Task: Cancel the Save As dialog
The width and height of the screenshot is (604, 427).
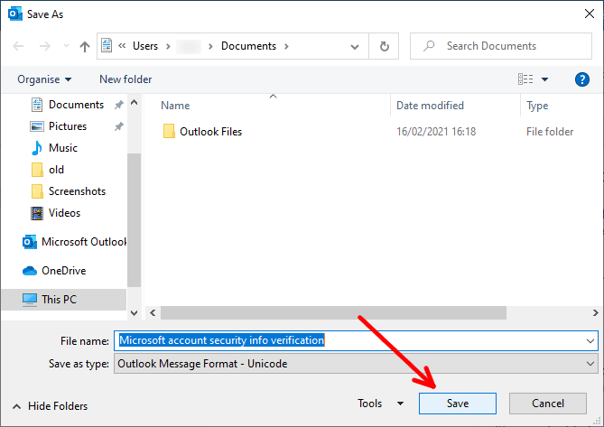Action: 548,404
